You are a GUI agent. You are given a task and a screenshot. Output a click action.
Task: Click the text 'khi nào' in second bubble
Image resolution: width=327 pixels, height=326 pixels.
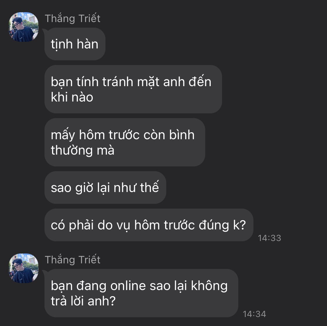(72, 97)
